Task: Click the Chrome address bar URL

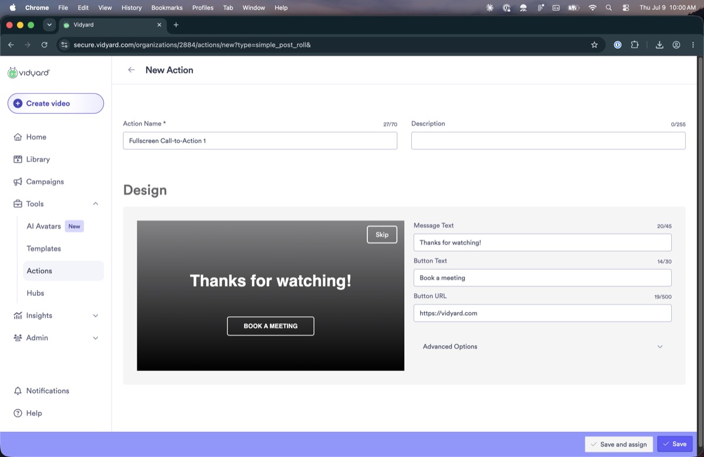Action: click(192, 45)
